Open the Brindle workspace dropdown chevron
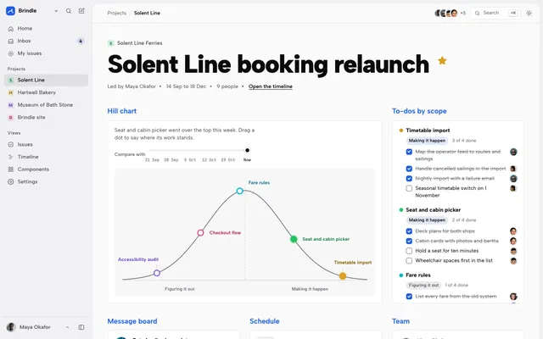The image size is (543, 339). [56, 11]
